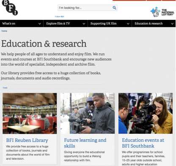Expand the Supporting UK film chevron
The height and width of the screenshot is (166, 176).
pyautogui.click(x=128, y=24)
